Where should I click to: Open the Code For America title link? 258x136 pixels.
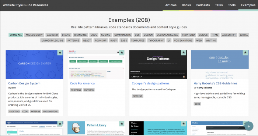pyautogui.click(x=82, y=83)
